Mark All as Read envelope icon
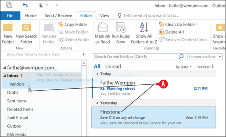The width and height of the screenshot is (226, 137). click(x=103, y=27)
